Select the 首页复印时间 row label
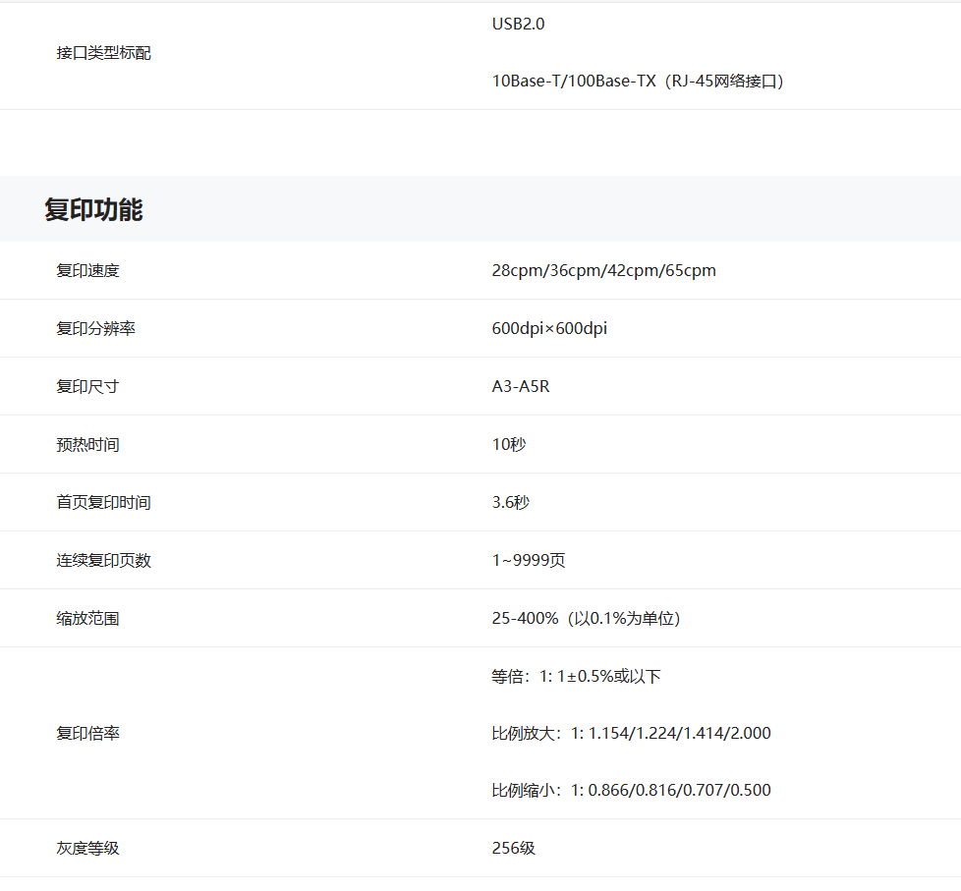961x891 pixels. click(x=103, y=502)
